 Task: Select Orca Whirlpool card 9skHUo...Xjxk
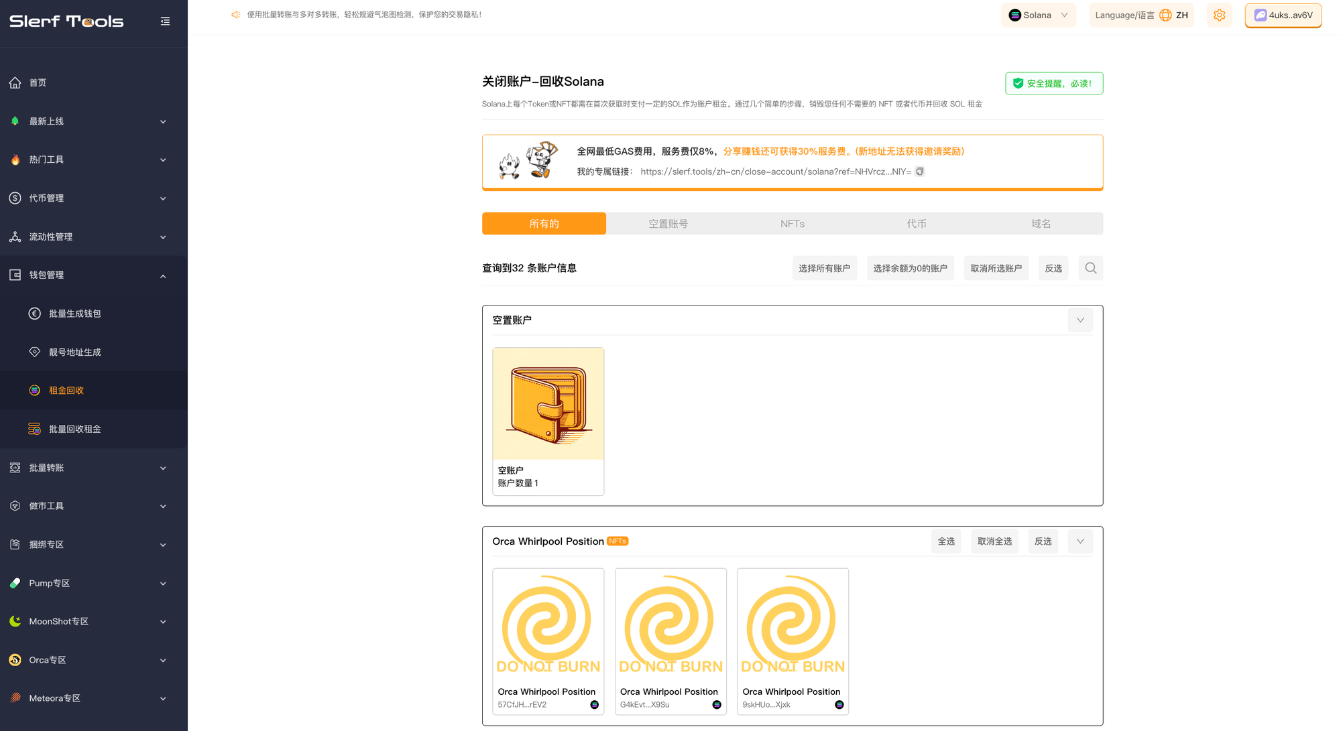coord(793,642)
